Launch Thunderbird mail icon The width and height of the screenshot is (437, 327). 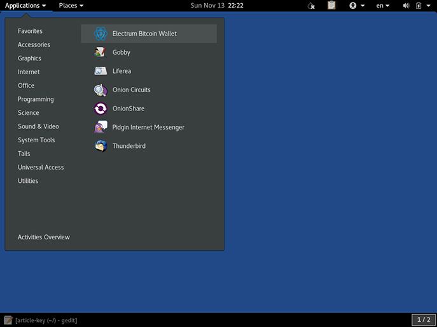point(101,146)
